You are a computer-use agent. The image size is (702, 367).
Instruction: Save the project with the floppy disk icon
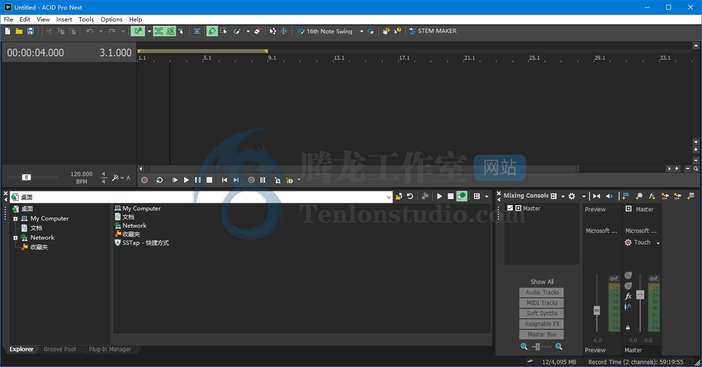(x=31, y=31)
